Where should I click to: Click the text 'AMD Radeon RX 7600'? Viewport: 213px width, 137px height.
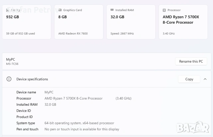(73, 33)
